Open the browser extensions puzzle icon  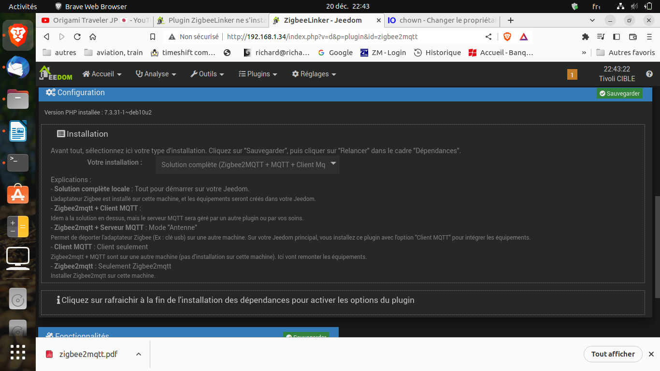click(586, 37)
